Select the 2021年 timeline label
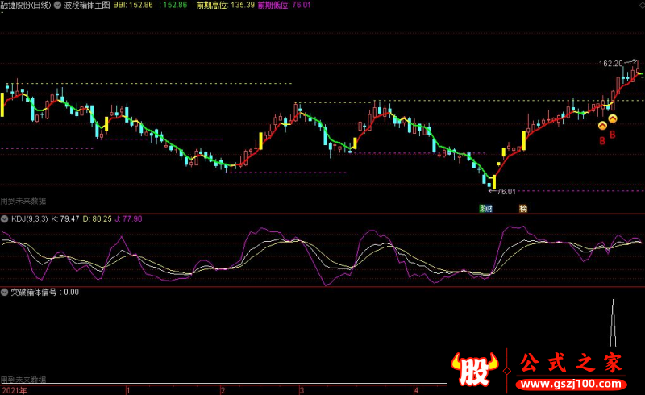This screenshot has width=645, height=395. pyautogui.click(x=15, y=390)
